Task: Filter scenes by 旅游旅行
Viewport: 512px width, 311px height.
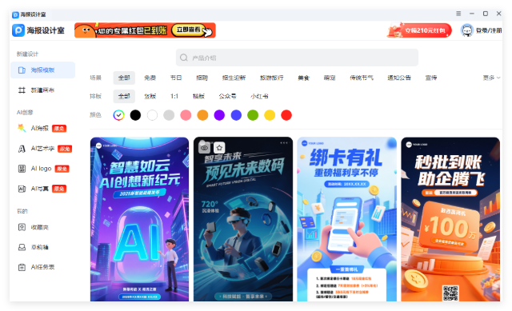Action: pyautogui.click(x=272, y=78)
